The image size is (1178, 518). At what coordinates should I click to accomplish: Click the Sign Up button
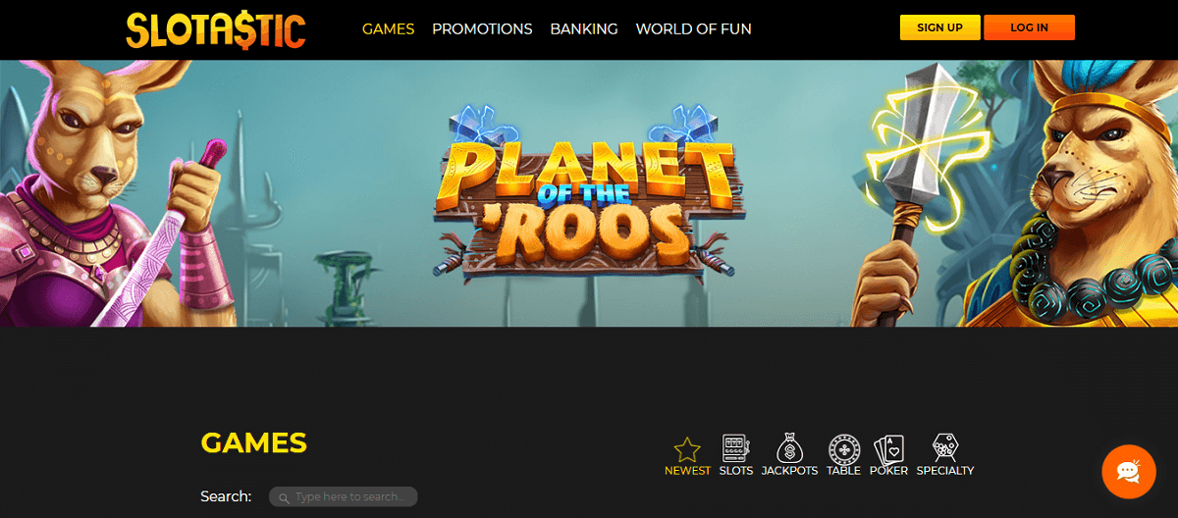[x=939, y=27]
